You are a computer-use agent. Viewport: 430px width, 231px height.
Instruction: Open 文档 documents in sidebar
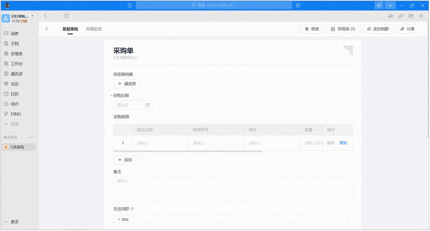click(12, 44)
